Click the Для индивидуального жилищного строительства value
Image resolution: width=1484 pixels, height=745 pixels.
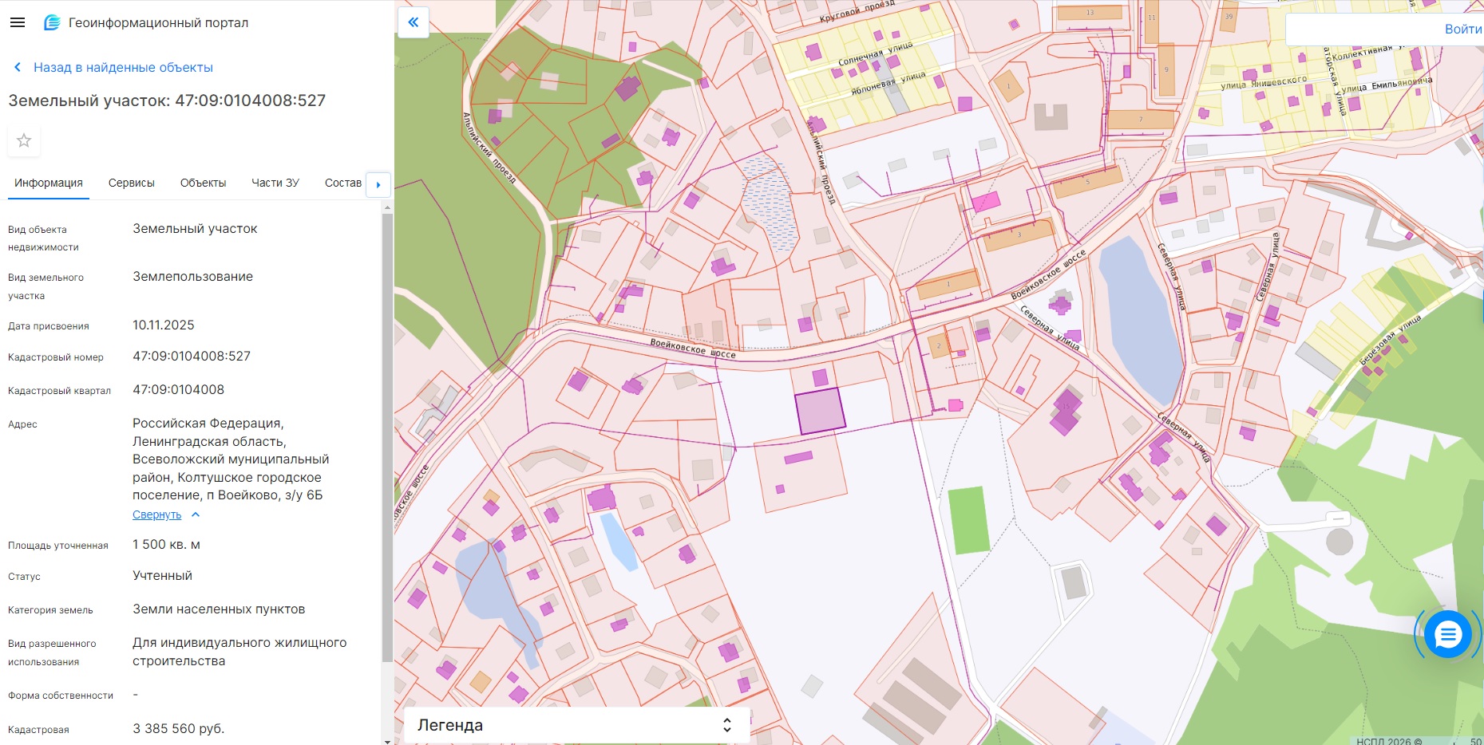coord(239,652)
